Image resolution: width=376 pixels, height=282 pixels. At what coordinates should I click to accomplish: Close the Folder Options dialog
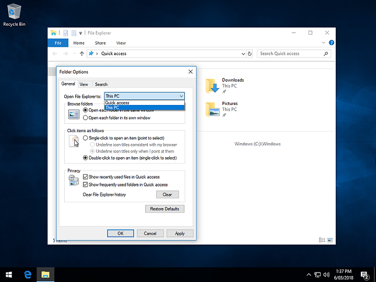pyautogui.click(x=191, y=72)
